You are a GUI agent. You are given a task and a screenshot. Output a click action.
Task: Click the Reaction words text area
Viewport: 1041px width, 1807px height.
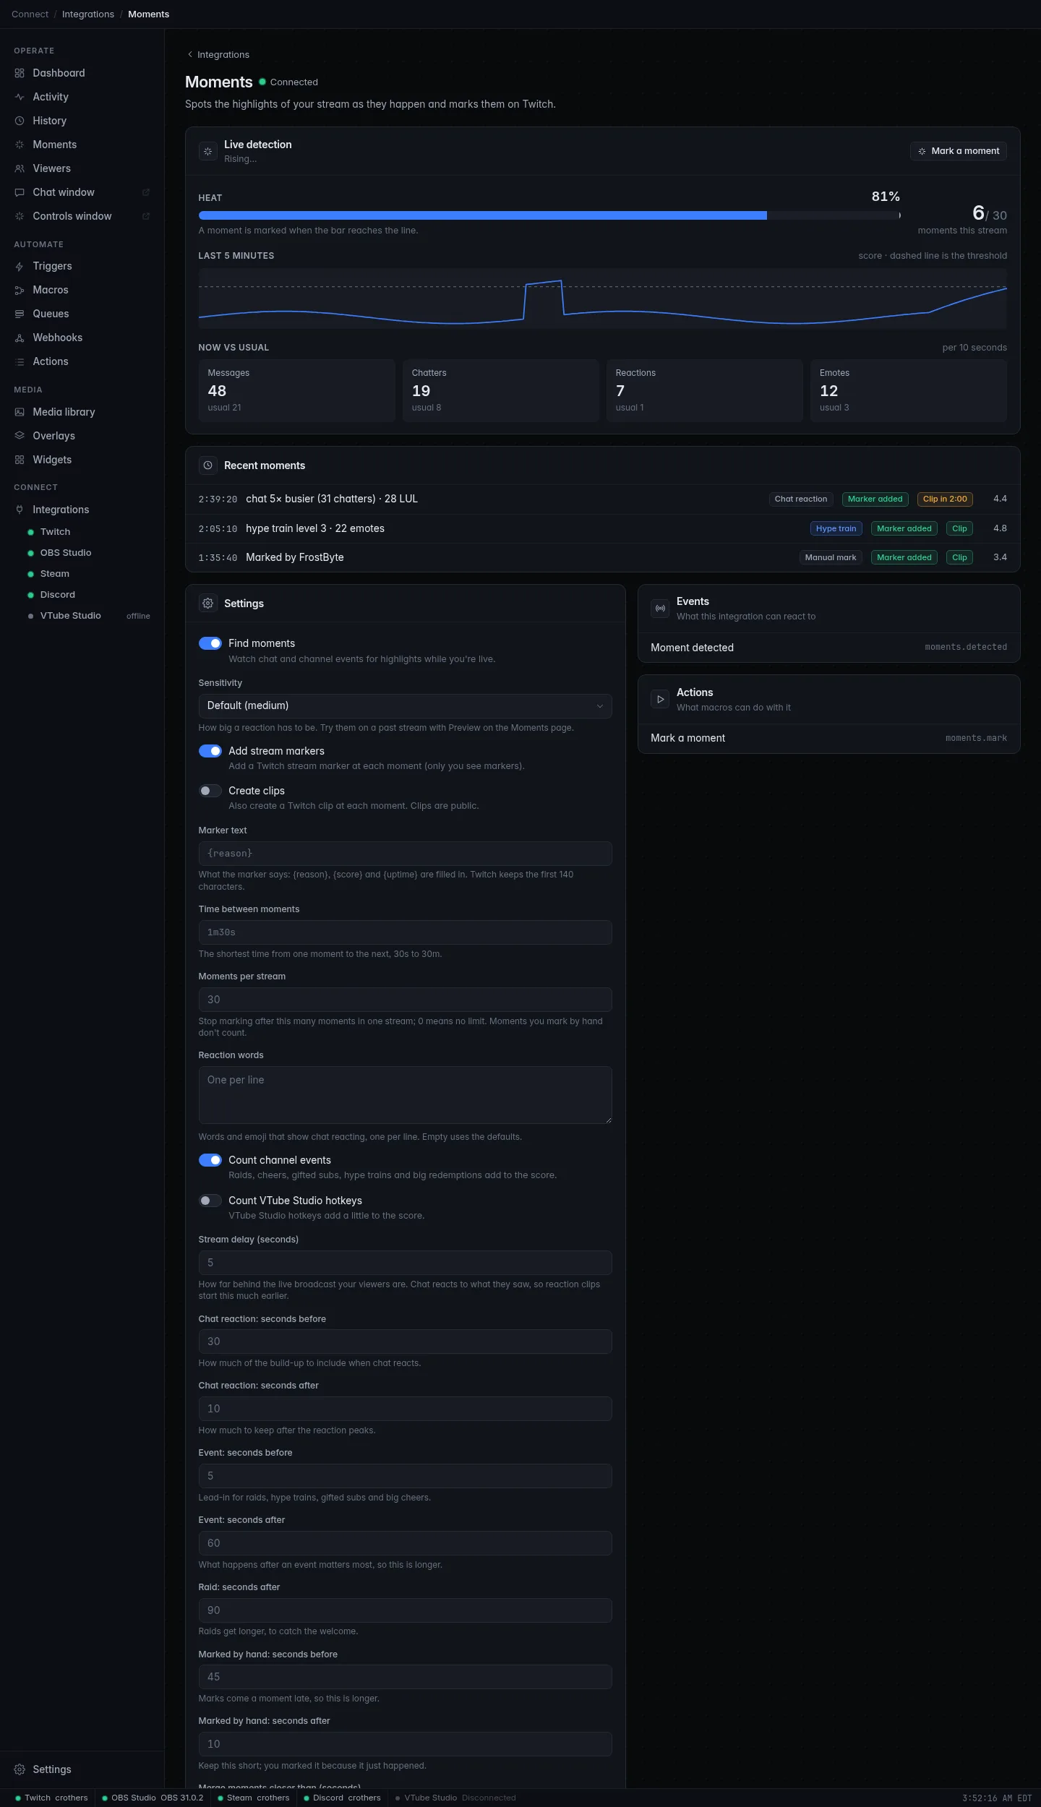pyautogui.click(x=405, y=1095)
